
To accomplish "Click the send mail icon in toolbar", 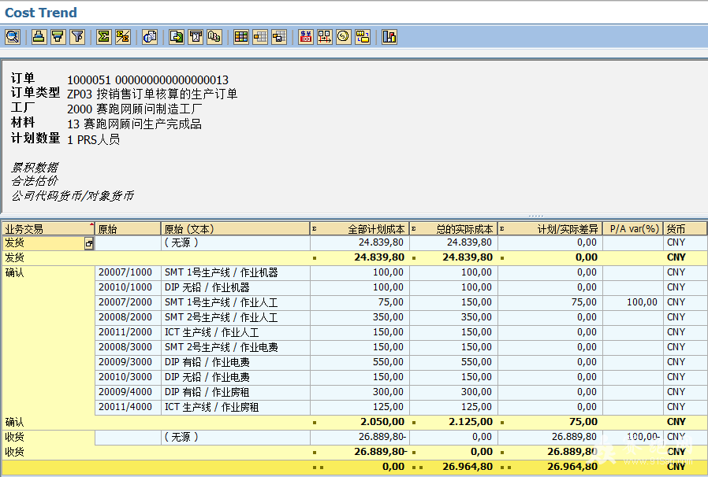I will [196, 36].
